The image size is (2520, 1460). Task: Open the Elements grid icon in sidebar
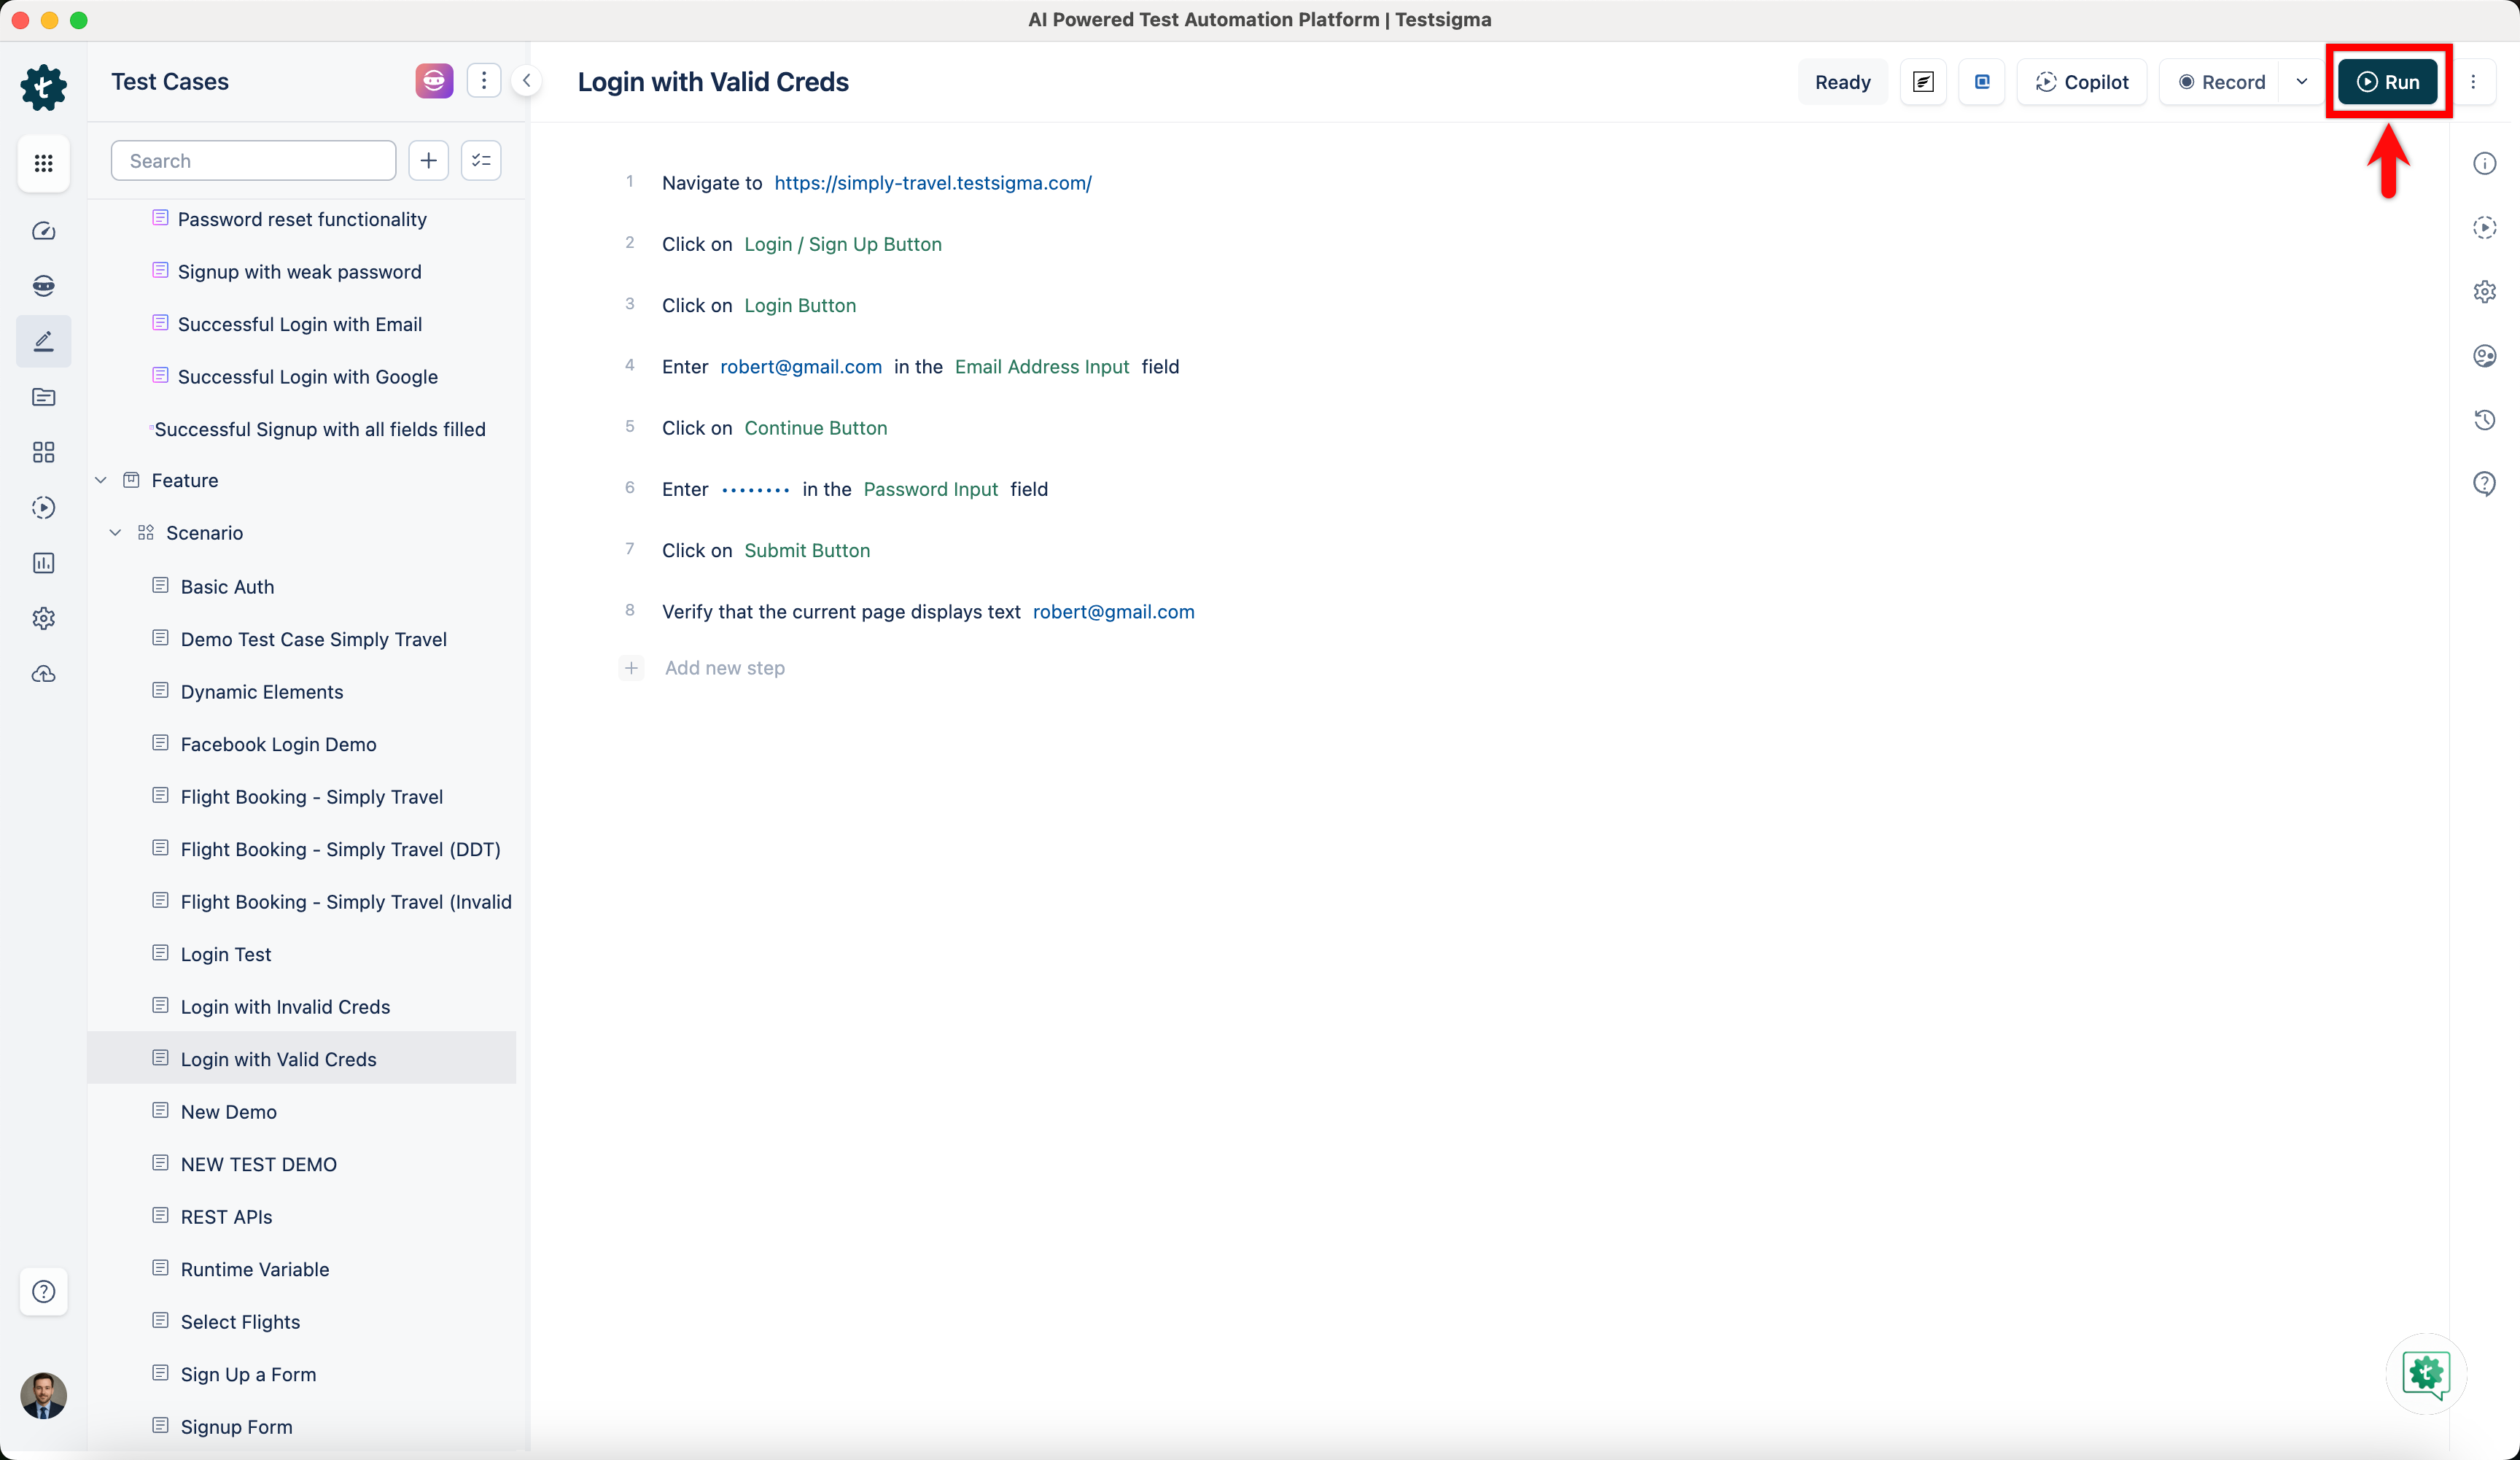43,452
